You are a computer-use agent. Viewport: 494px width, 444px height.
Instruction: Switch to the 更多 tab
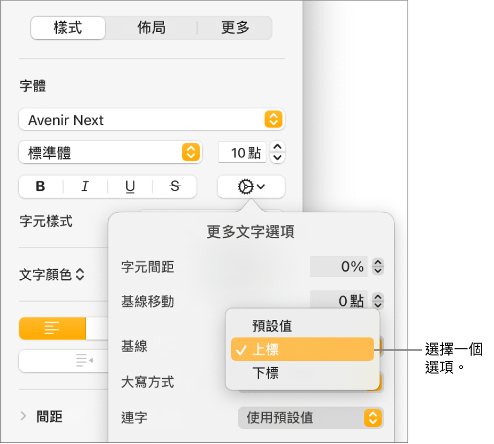235,28
